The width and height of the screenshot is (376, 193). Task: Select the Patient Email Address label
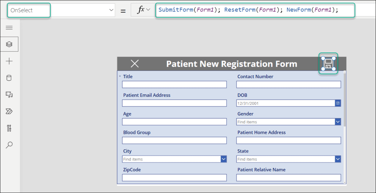click(147, 95)
